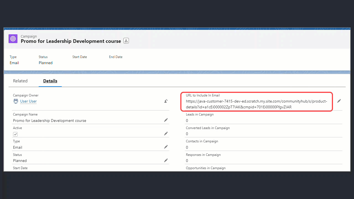354x199 pixels.
Task: Click the Campaign Owner avatar icon
Action: point(16,101)
